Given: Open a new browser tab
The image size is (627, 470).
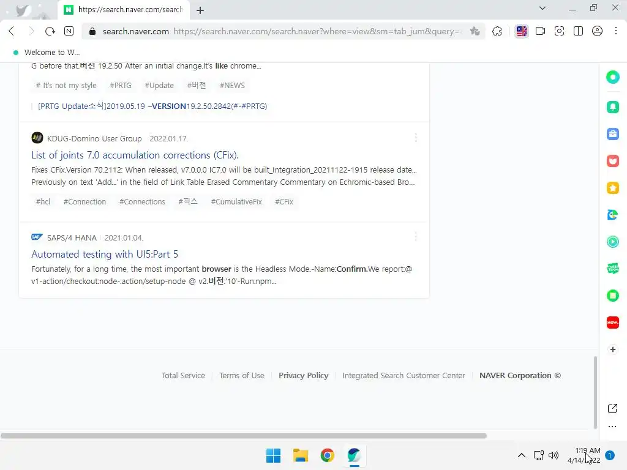Looking at the screenshot, I should point(200,10).
